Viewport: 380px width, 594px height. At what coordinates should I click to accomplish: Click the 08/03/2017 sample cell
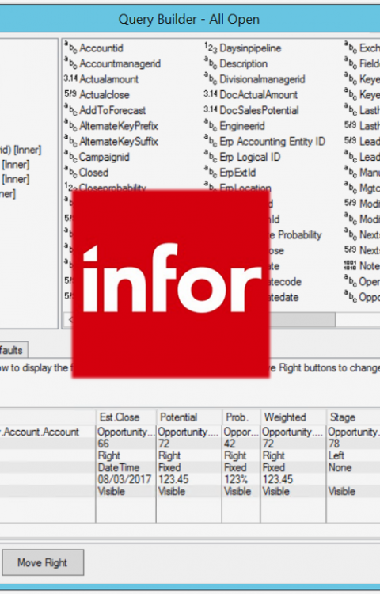(124, 479)
